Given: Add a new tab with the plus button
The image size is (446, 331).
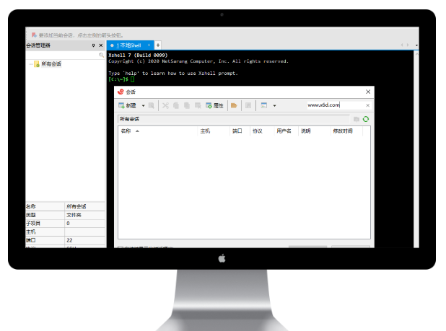Looking at the screenshot, I should [x=158, y=45].
